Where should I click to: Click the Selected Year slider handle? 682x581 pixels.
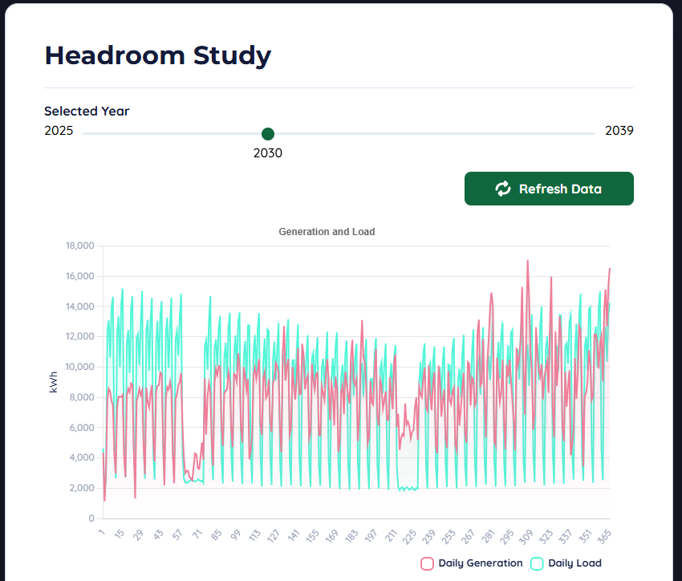268,134
